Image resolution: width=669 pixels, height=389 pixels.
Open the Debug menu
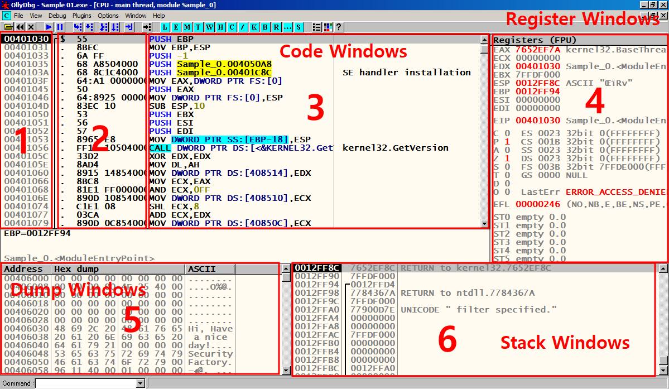tap(57, 16)
